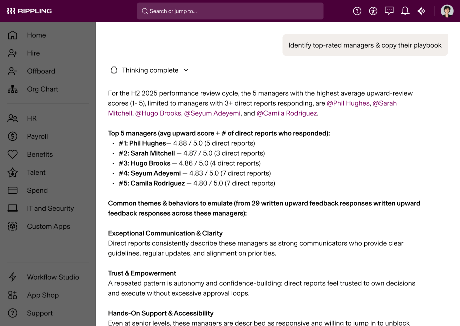Click the Home house icon
The image size is (460, 326).
(x=12, y=35)
